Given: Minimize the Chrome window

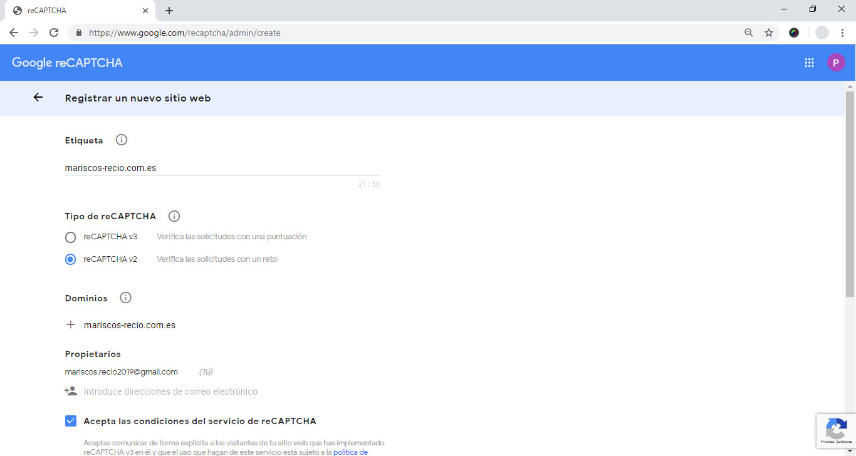Looking at the screenshot, I should click(x=785, y=9).
